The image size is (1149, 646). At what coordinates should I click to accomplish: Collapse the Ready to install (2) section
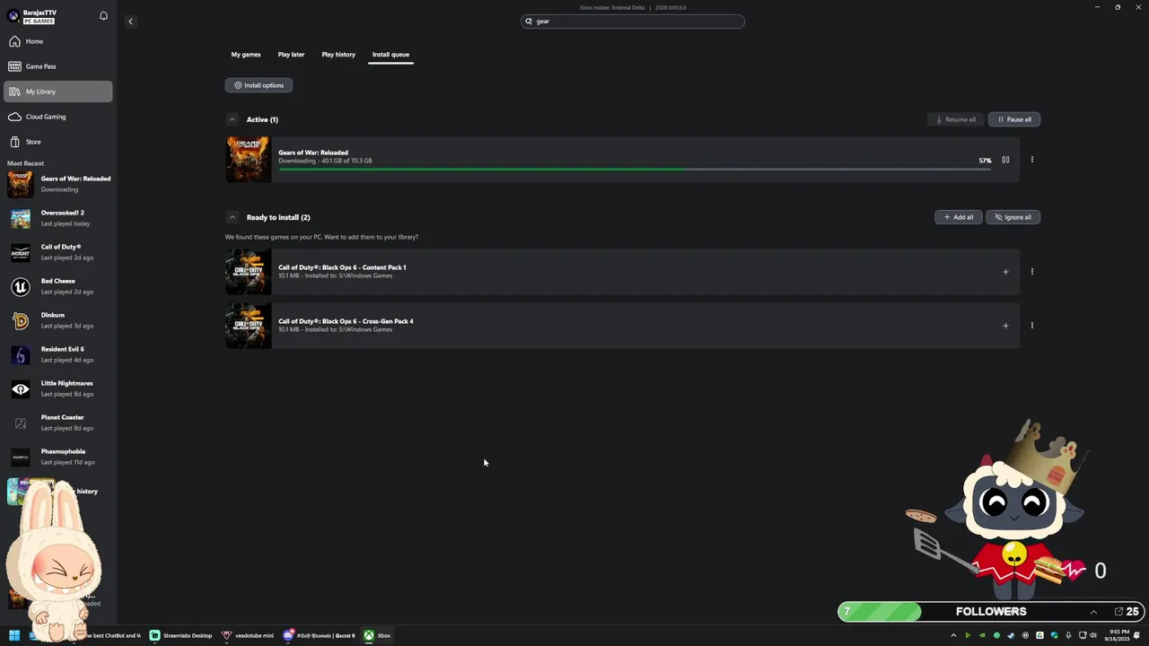point(232,217)
